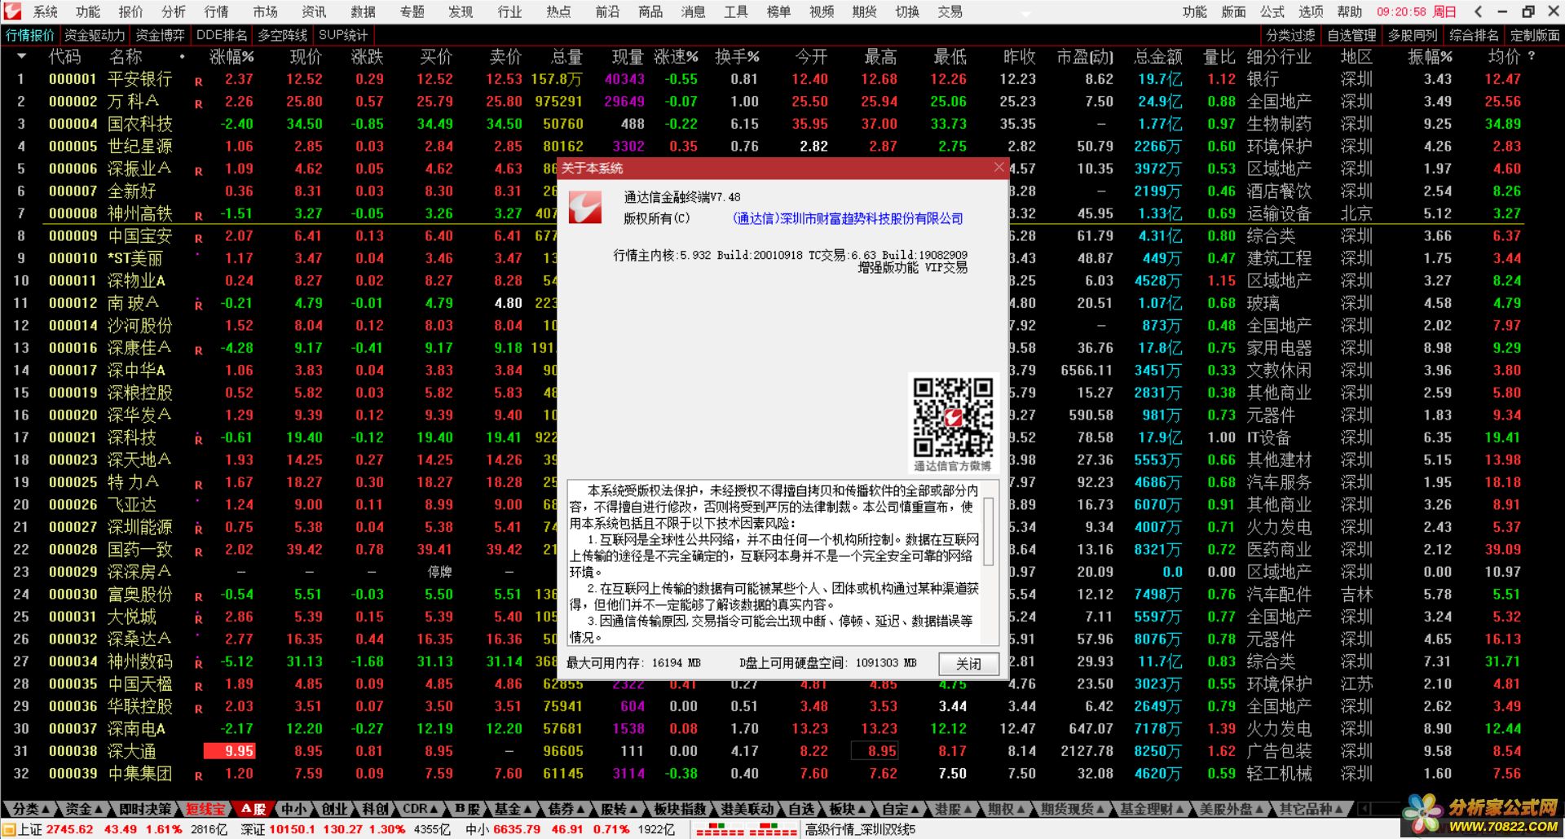Open the 公式 menu at top right
The width and height of the screenshot is (1565, 839).
(1272, 11)
